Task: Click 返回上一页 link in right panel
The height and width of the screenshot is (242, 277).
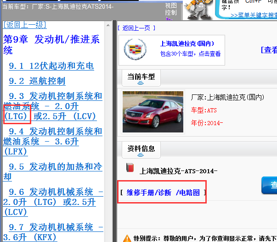Action: tap(136, 28)
